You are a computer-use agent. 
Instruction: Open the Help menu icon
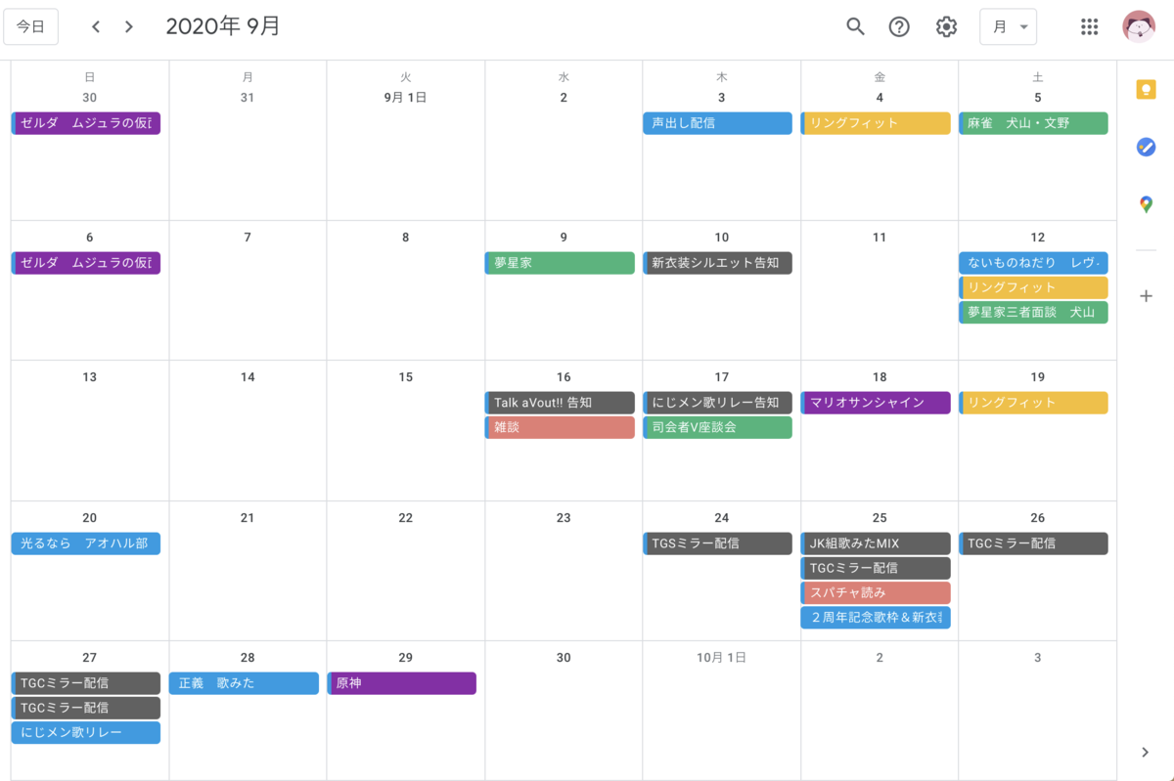(899, 26)
